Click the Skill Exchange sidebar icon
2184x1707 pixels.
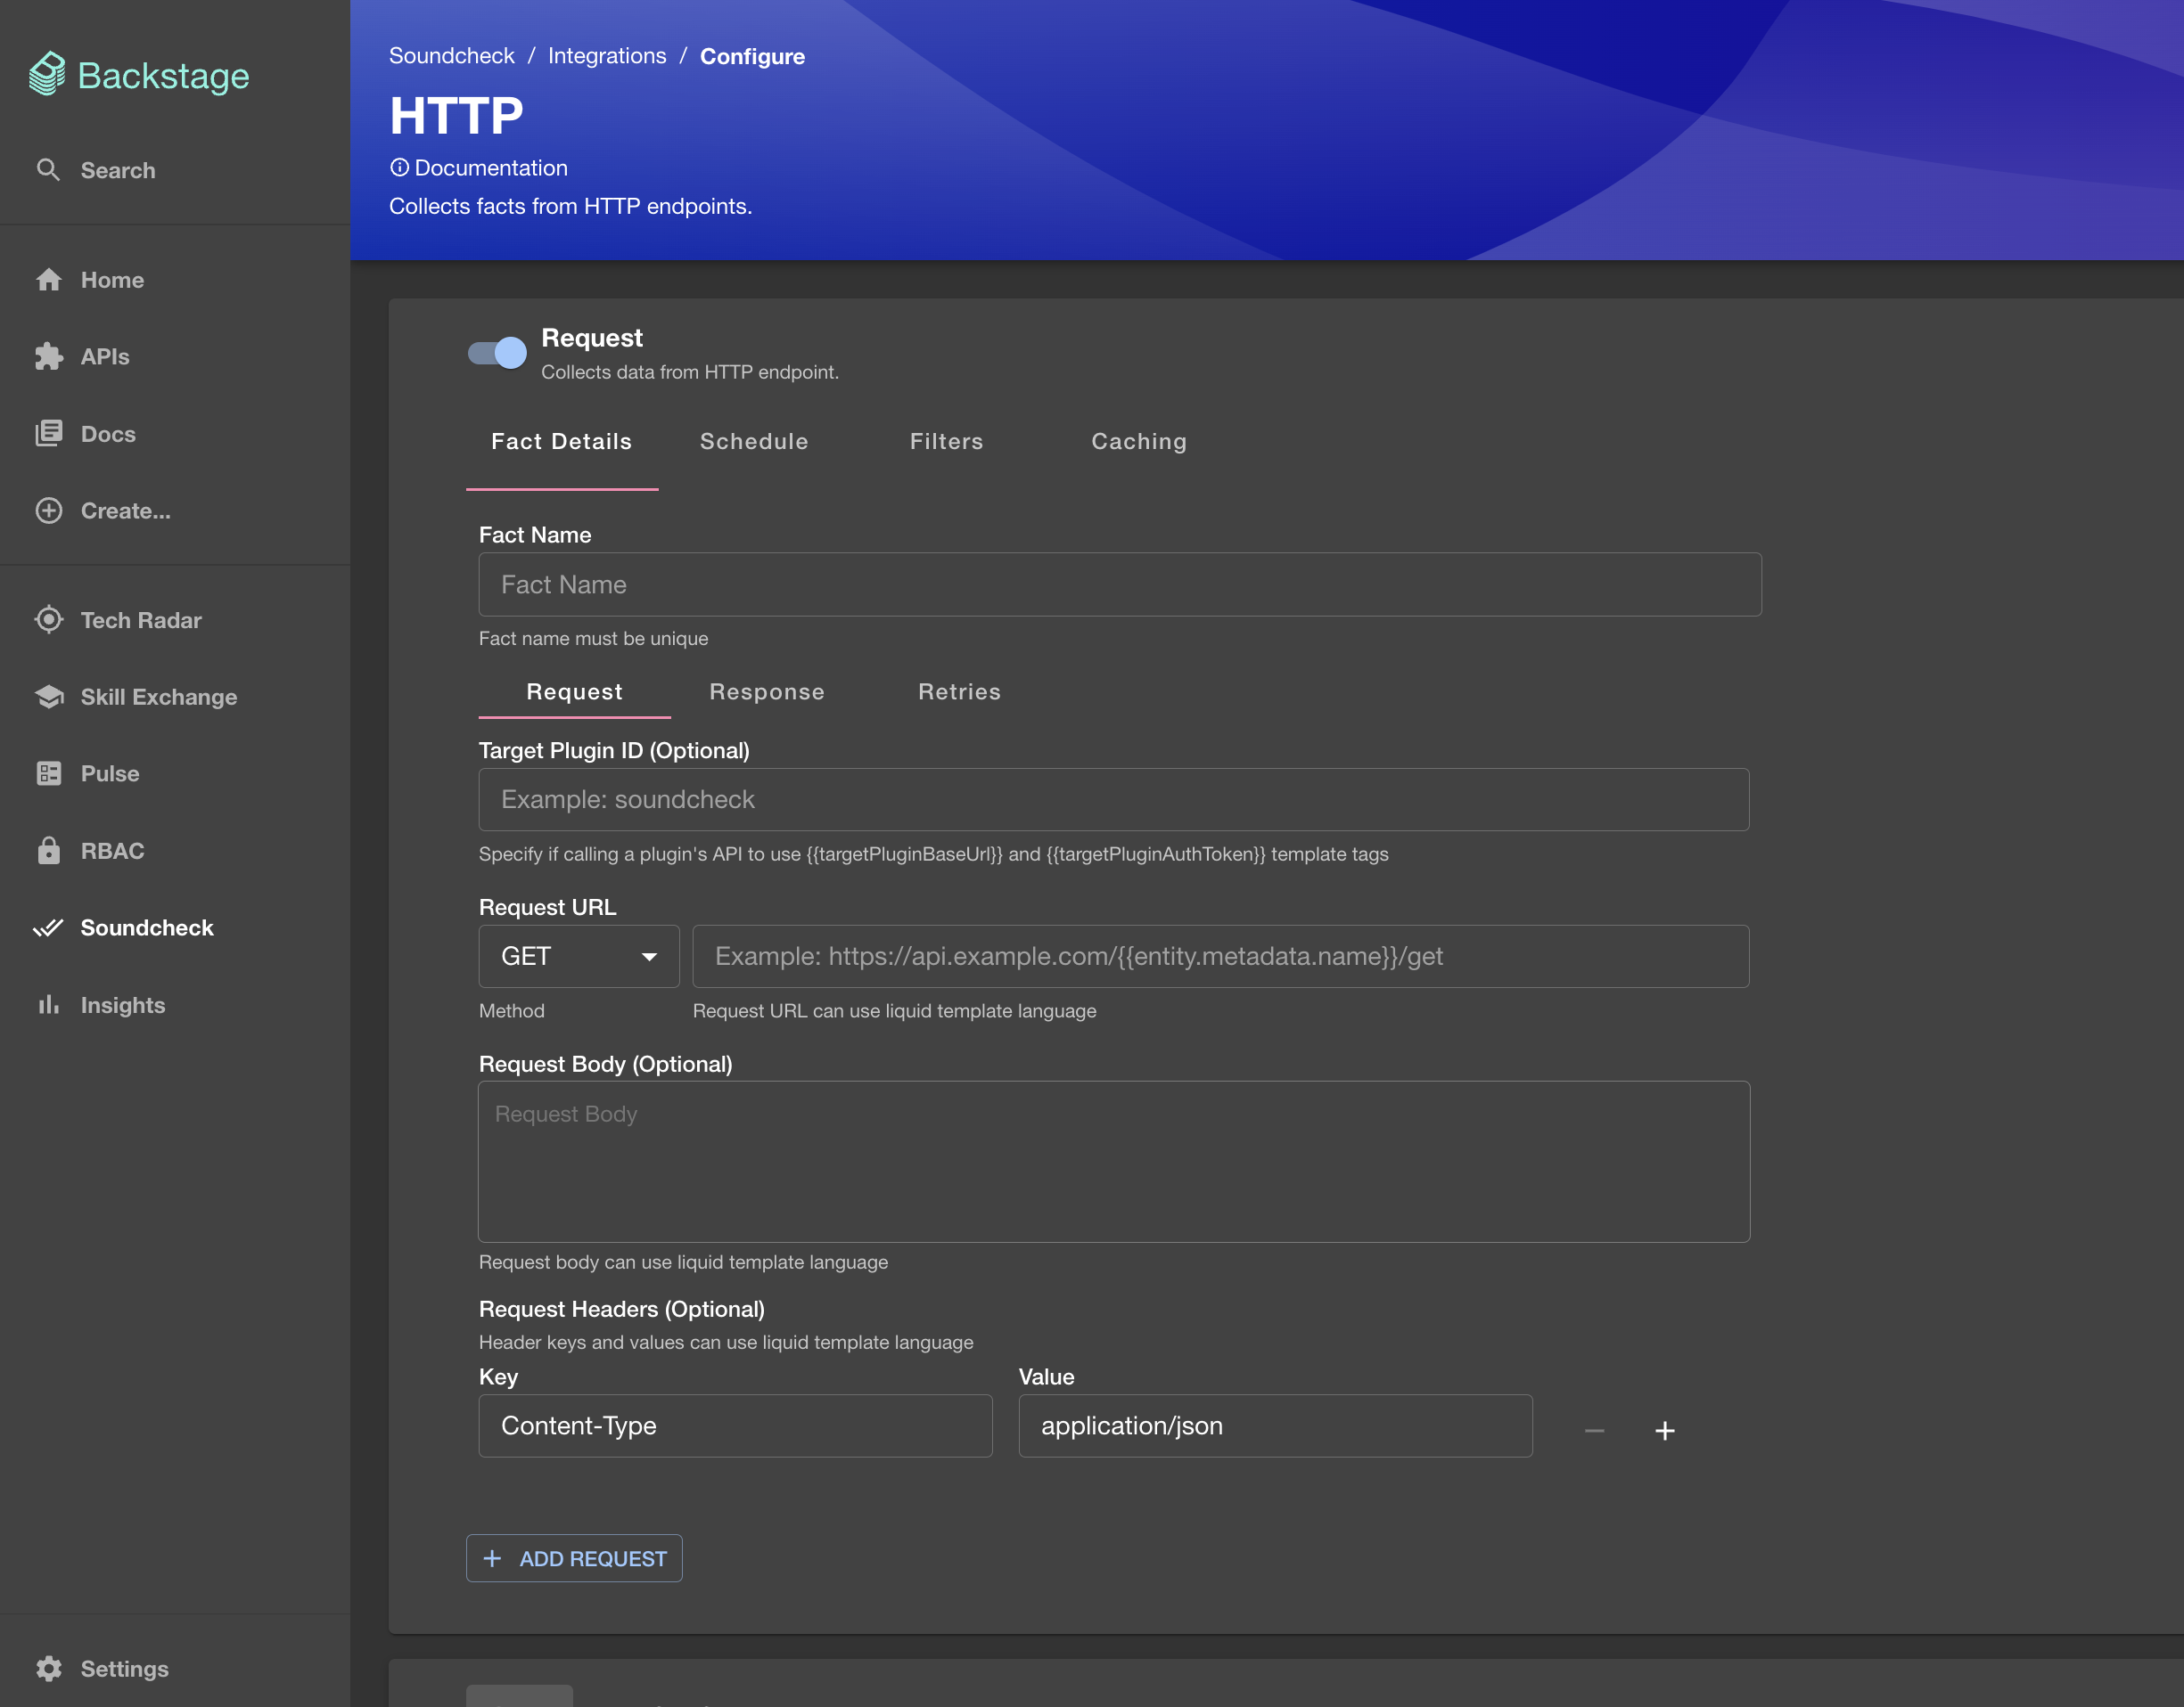click(x=50, y=697)
